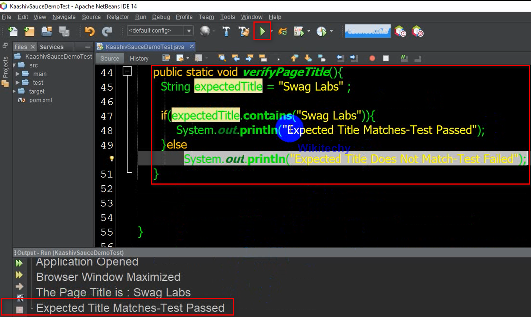Close the KaashivSauceDemoTest.java editor tab
Image resolution: width=531 pixels, height=317 pixels.
click(192, 47)
